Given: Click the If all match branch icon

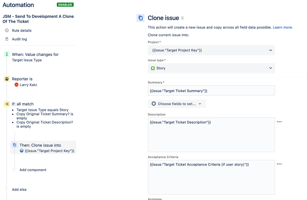Looking at the screenshot, I should tap(7, 104).
